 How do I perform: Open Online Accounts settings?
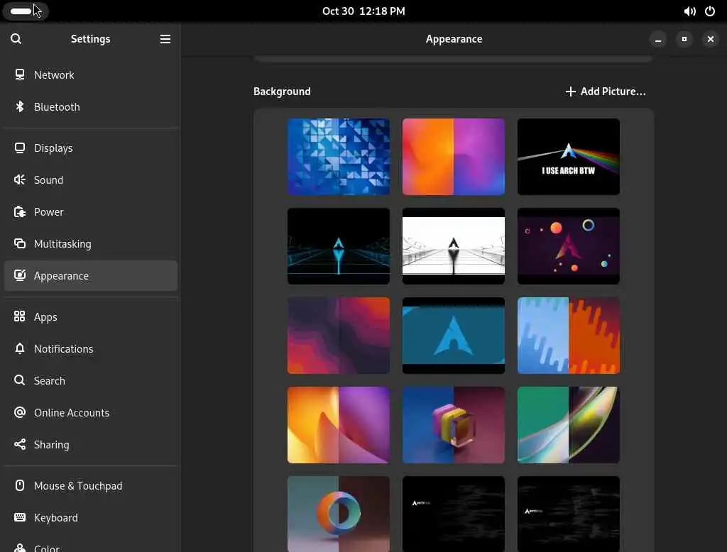tap(91, 412)
